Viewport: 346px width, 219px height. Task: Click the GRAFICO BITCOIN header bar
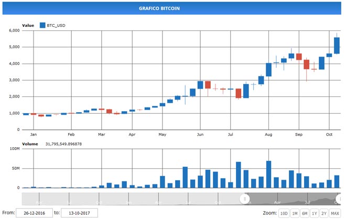coord(173,8)
